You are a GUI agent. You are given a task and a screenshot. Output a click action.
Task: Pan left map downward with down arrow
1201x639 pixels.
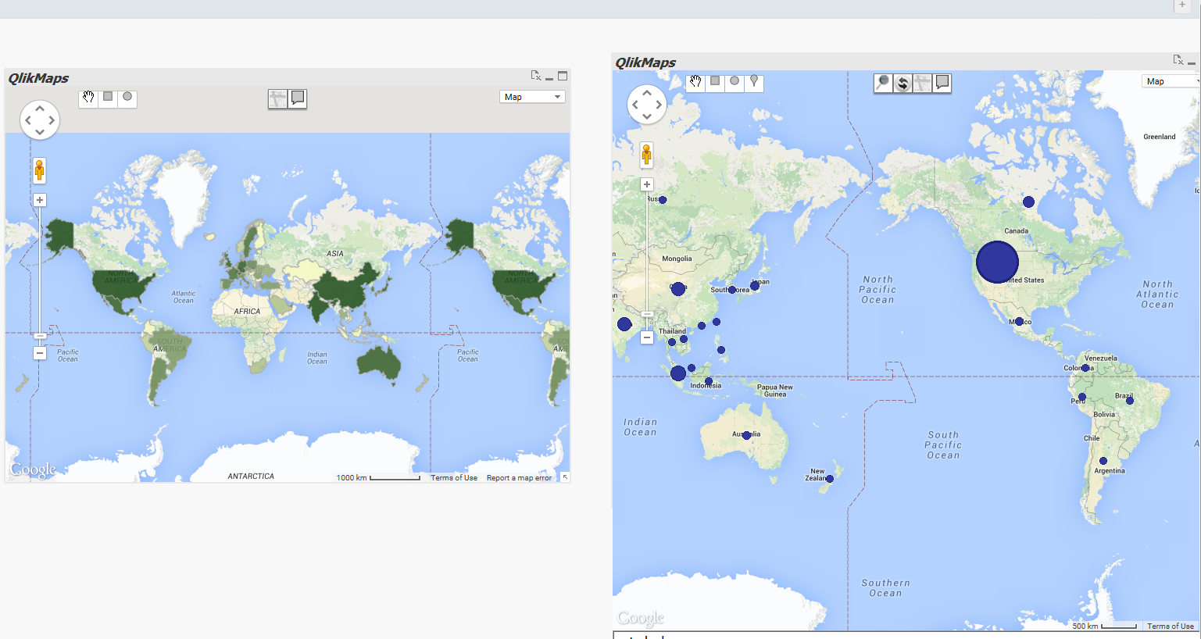tap(40, 132)
